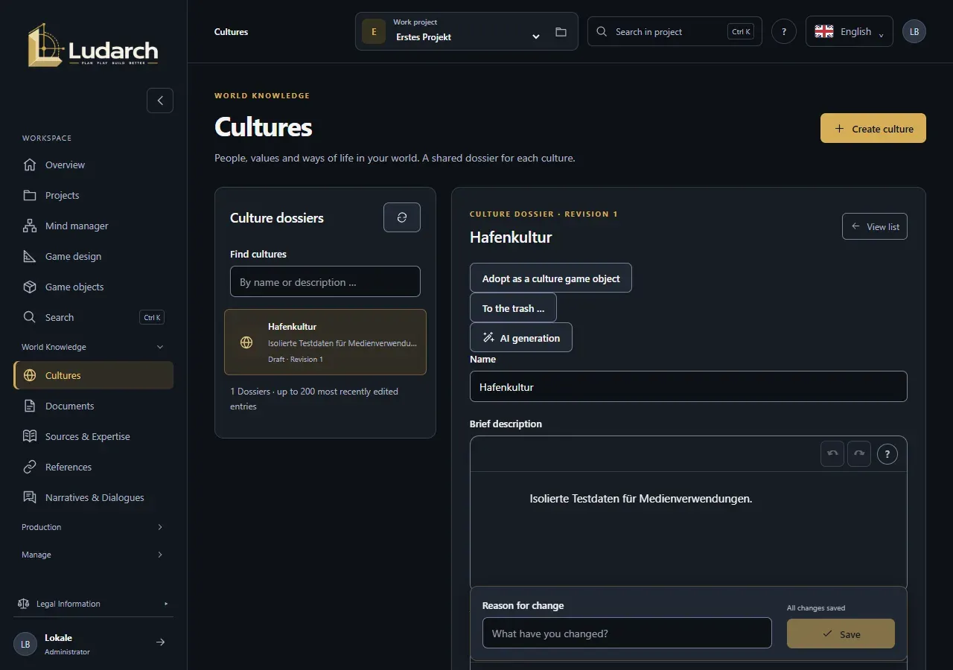This screenshot has height=670, width=953.
Task: Open Game design in the sidebar
Action: pos(93,256)
